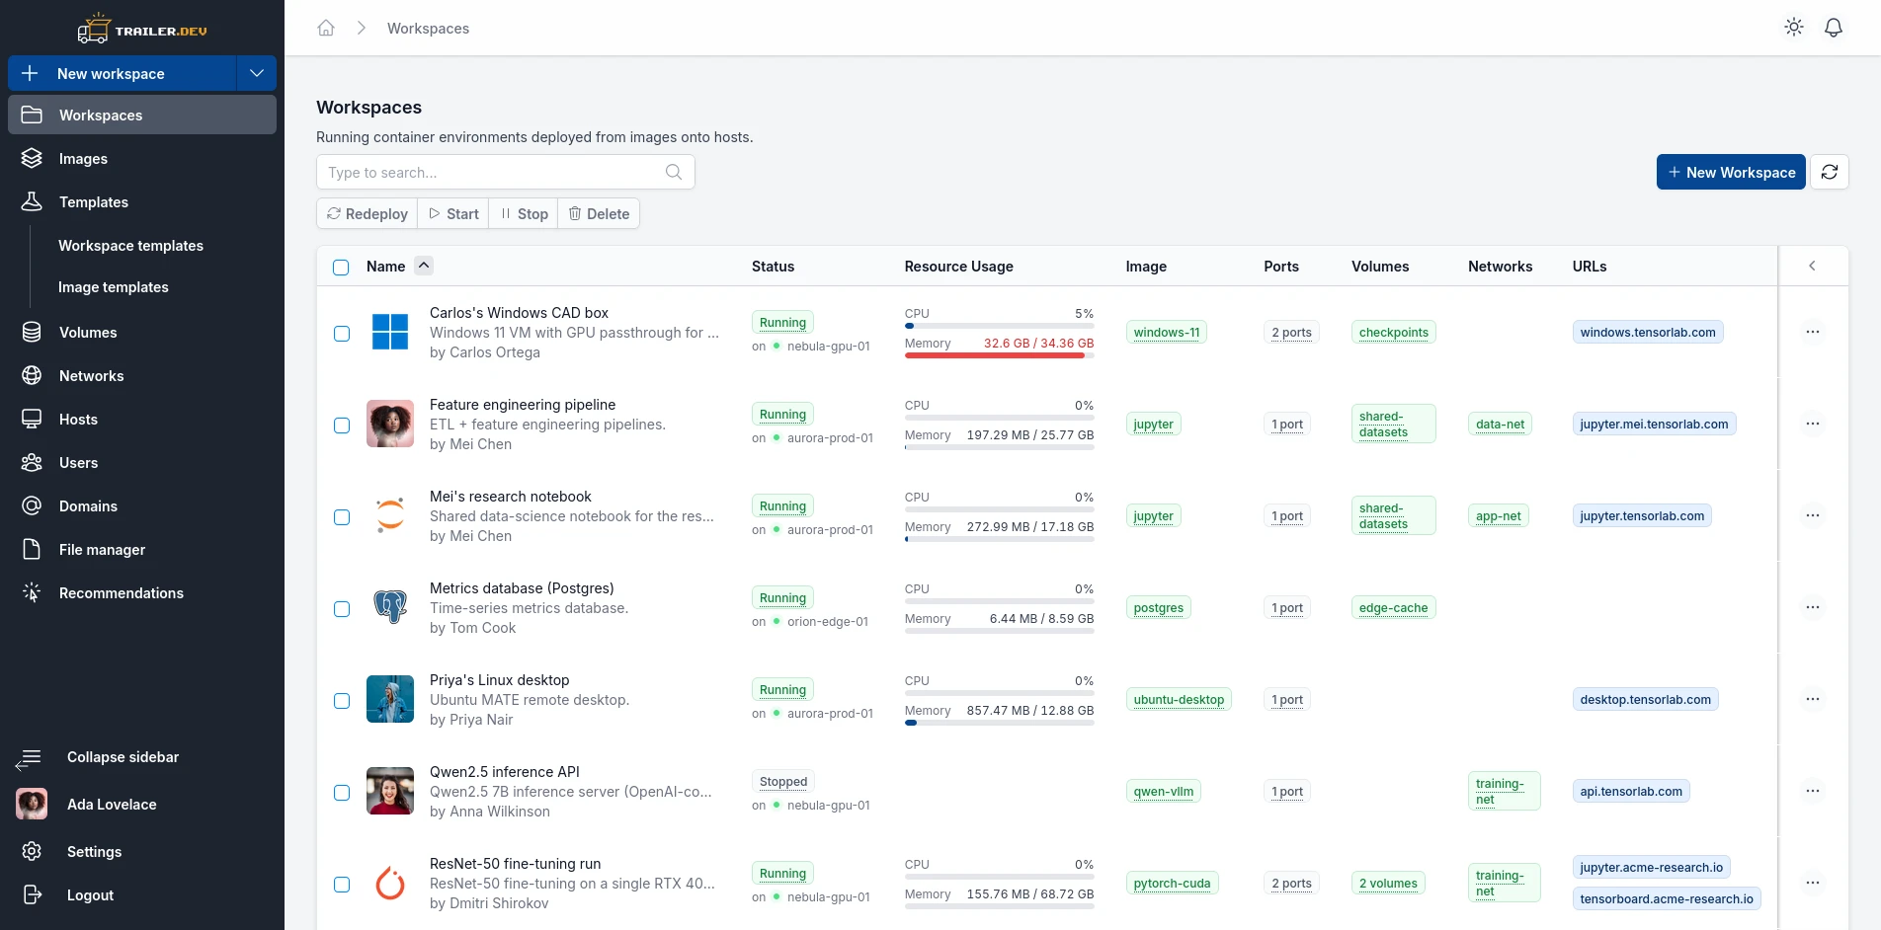
Task: Open row menu for Feature engineering pipeline
Action: click(1813, 424)
